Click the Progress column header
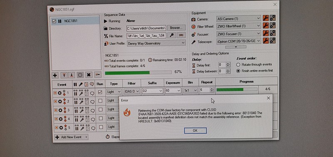The width and height of the screenshot is (333, 157). point(246,81)
